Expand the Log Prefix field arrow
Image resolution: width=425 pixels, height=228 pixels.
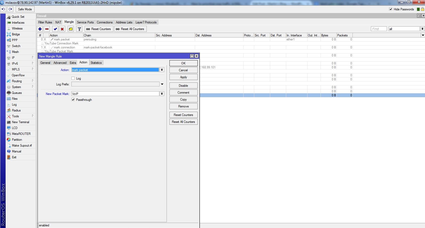coord(162,84)
